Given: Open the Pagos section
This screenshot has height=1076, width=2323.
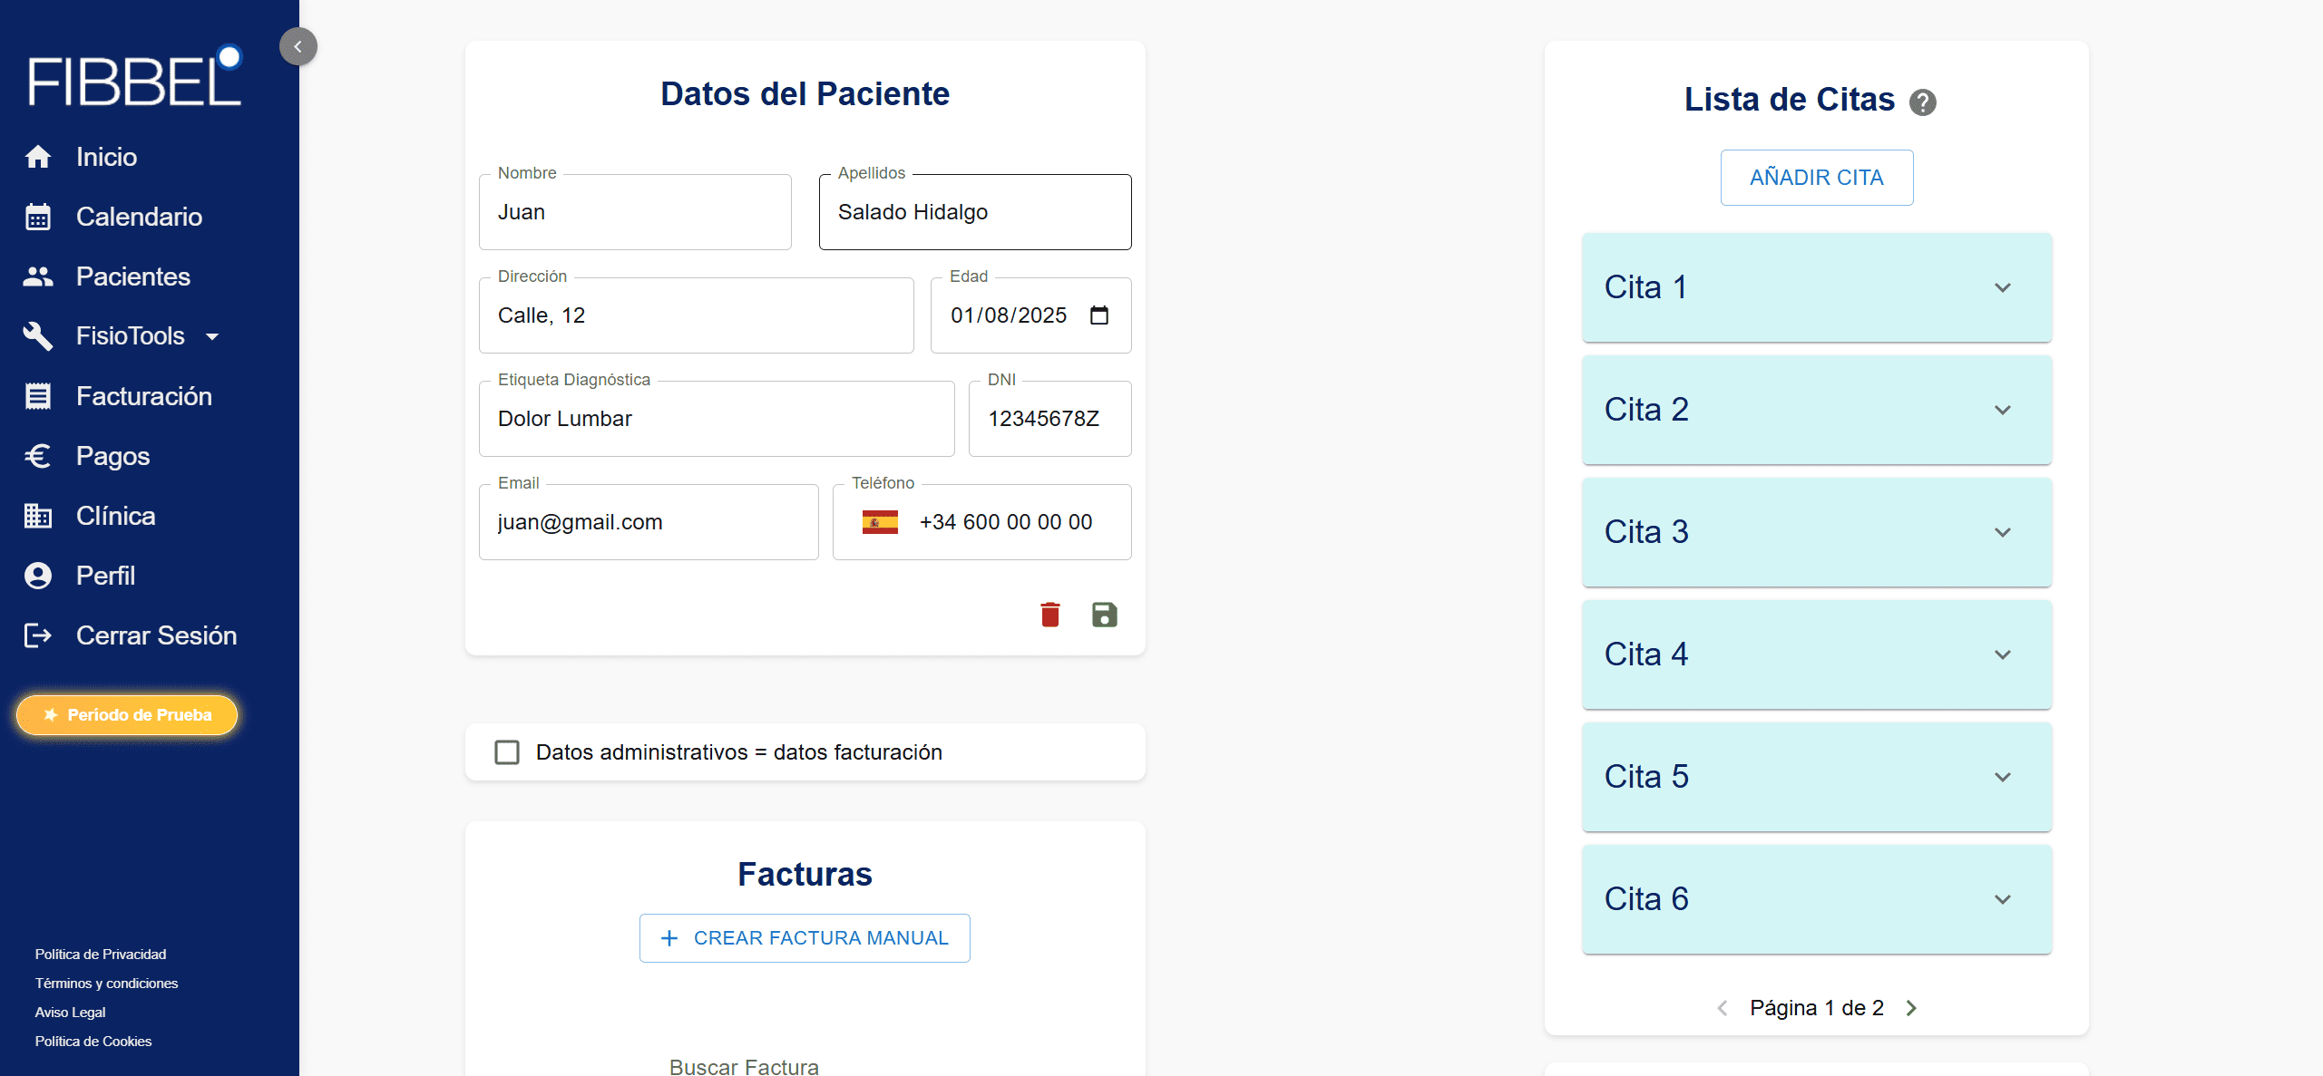Looking at the screenshot, I should pos(112,456).
